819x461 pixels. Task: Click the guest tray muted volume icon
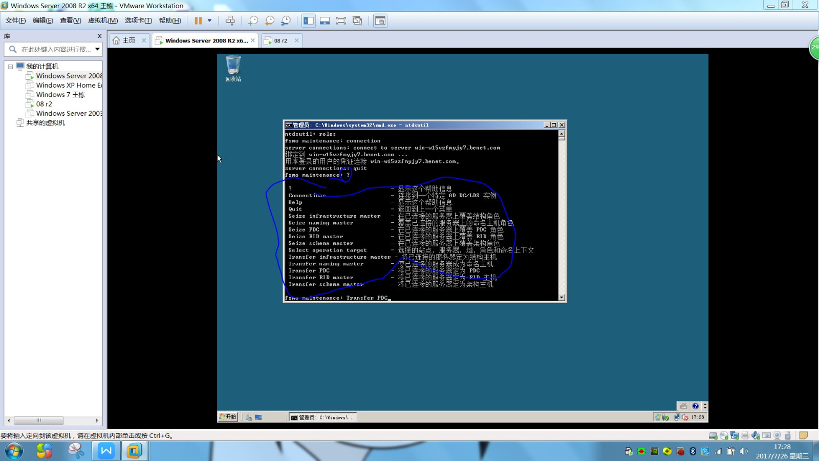click(x=685, y=417)
